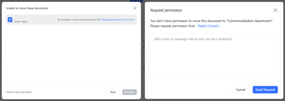Click the 'Please request permission from' sentence
Image resolution: width=285 pixels, height=101 pixels.
[173, 26]
